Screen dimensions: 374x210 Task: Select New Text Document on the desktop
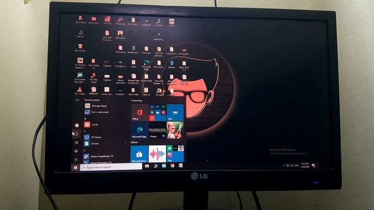point(107,36)
